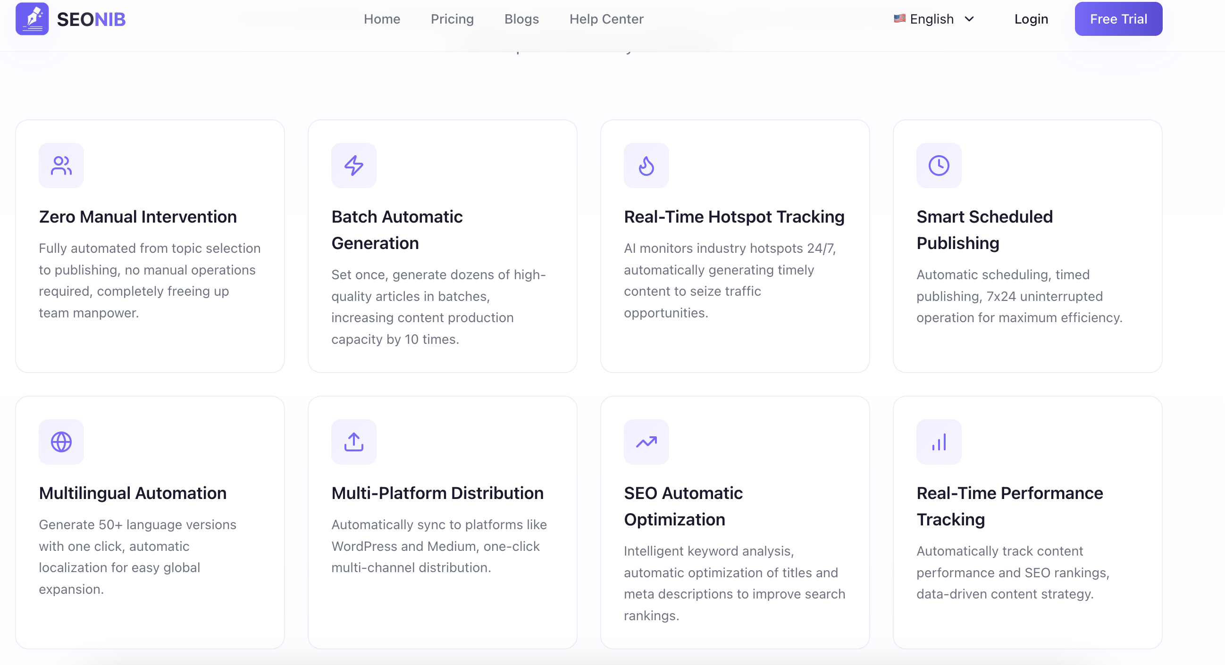This screenshot has height=665, width=1225.
Task: Navigate to Blogs
Action: (x=522, y=19)
